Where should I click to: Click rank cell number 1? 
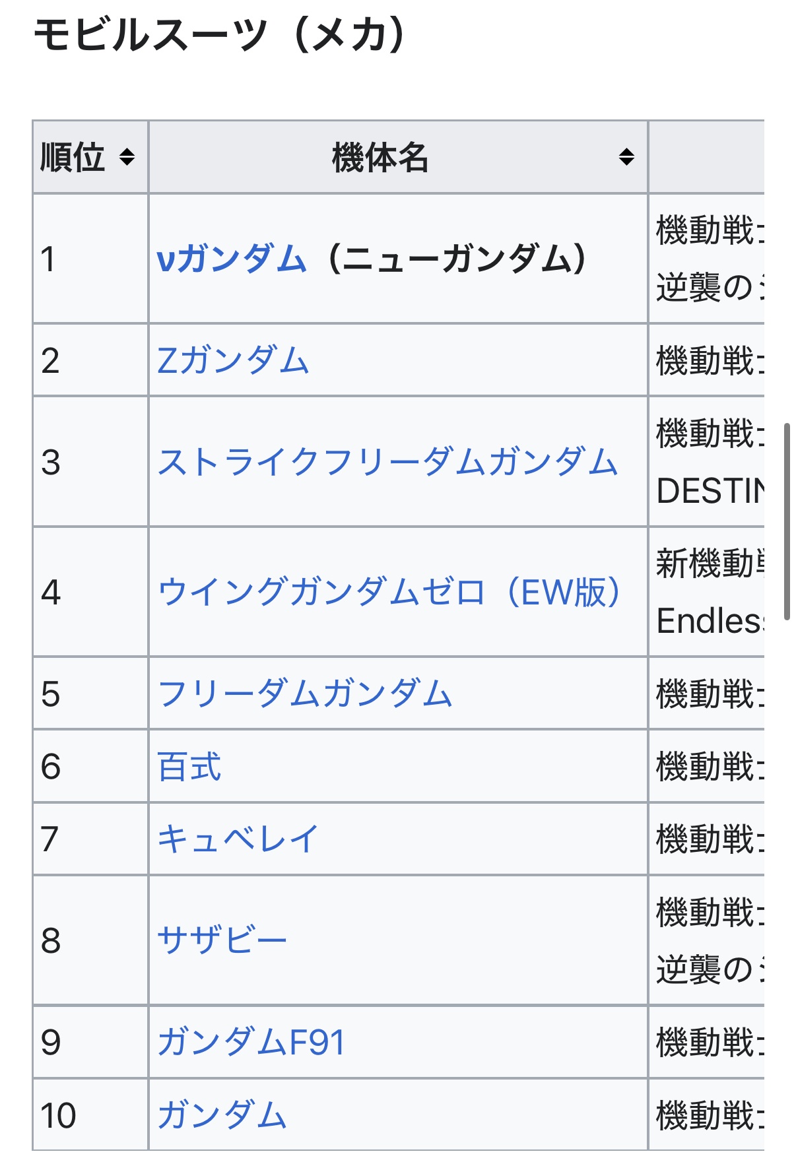click(x=48, y=258)
